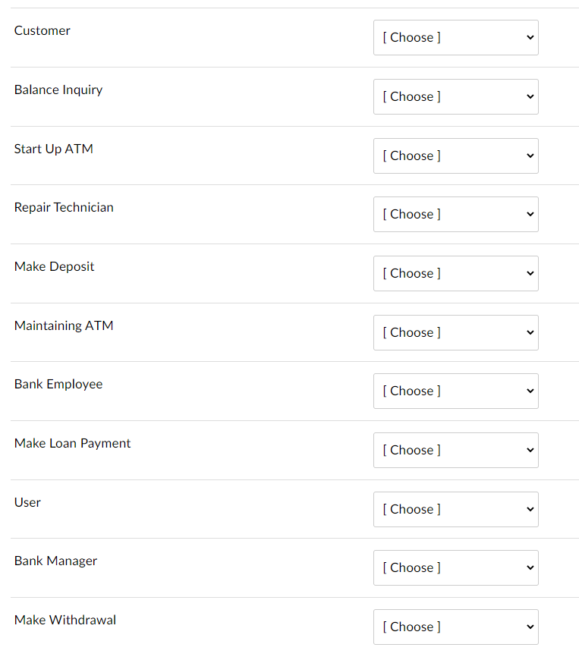579x660 pixels.
Task: Expand the Bank Employee dropdown
Action: click(455, 391)
